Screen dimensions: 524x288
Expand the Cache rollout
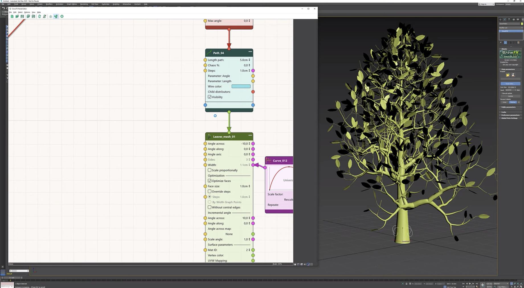click(504, 112)
